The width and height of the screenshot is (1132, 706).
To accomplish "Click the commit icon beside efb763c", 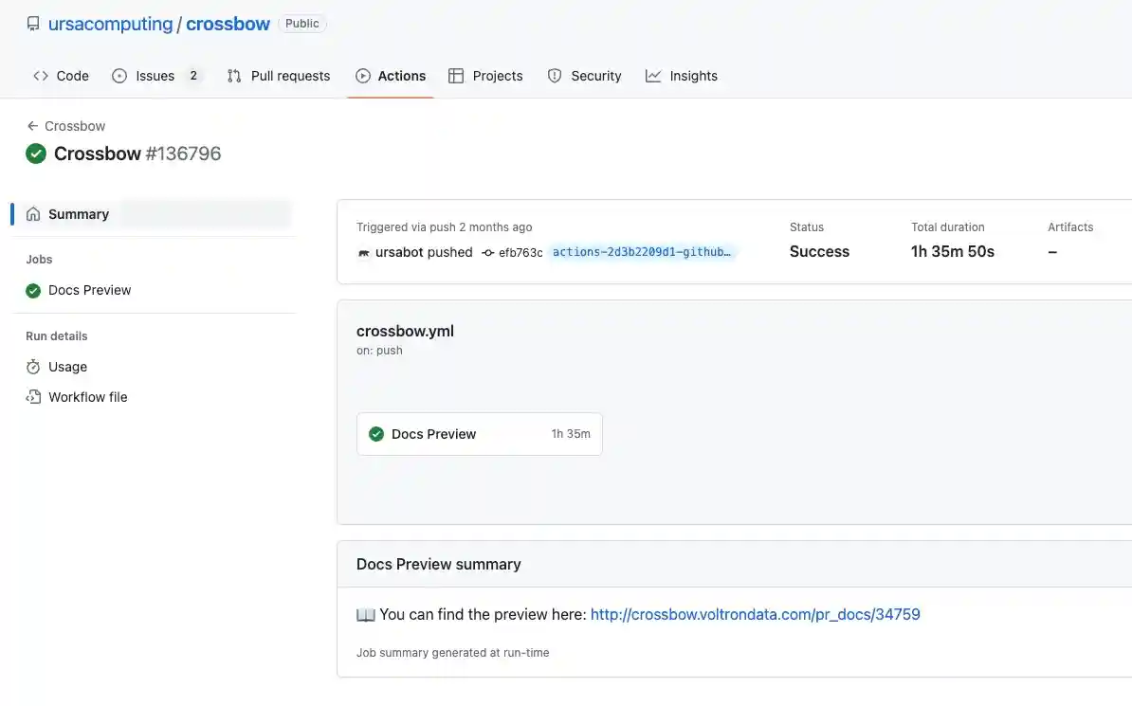I will pyautogui.click(x=487, y=252).
